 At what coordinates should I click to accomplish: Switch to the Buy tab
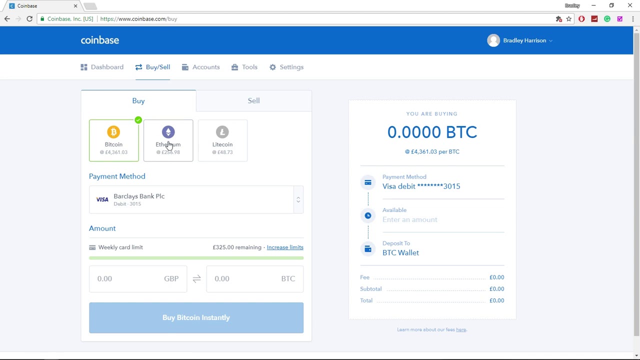point(138,100)
